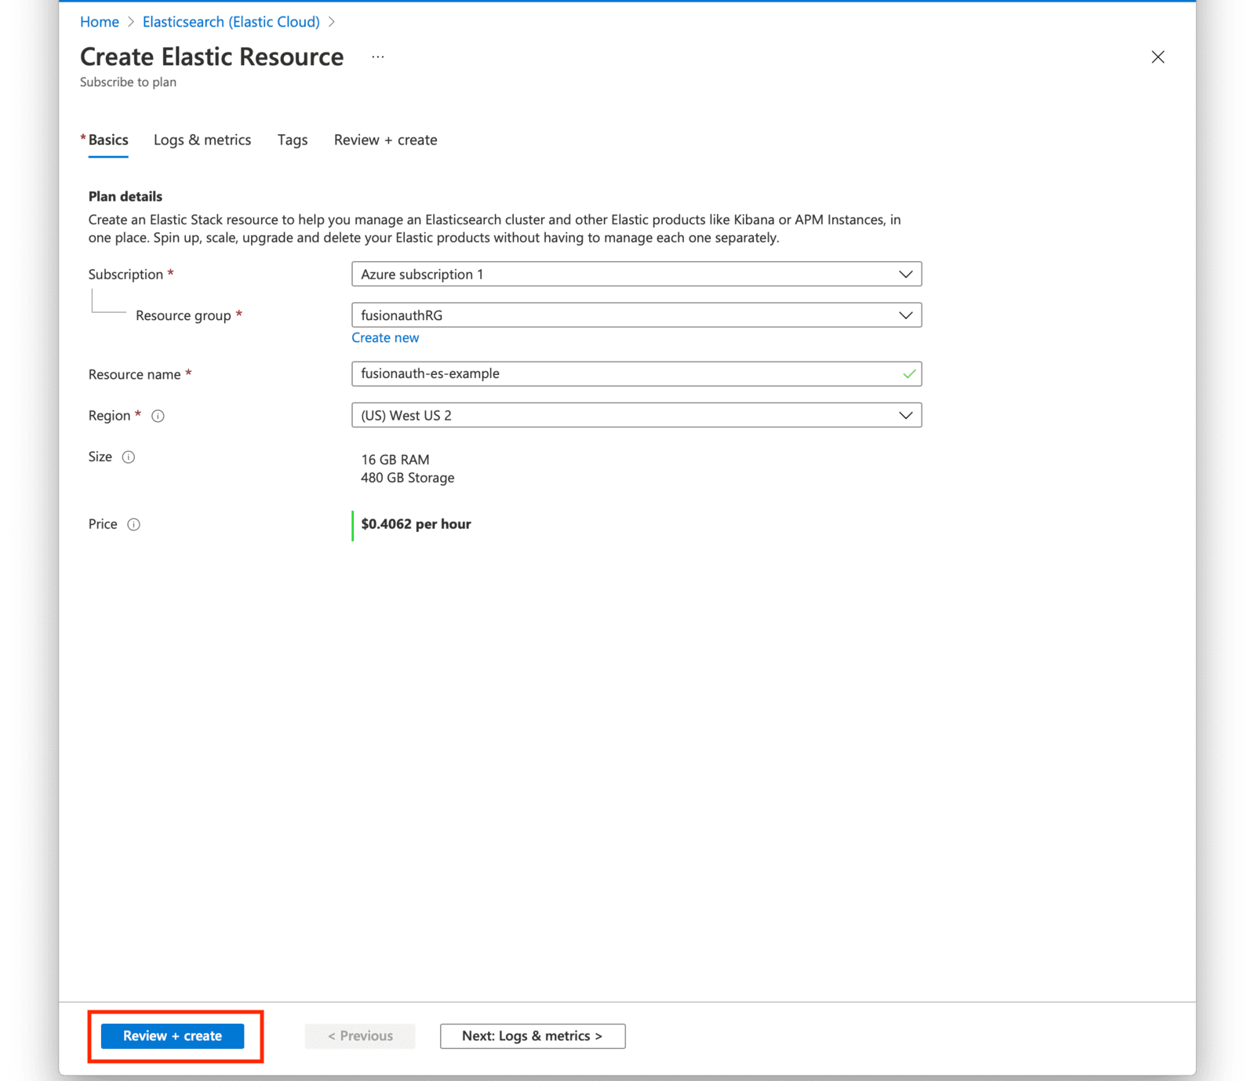Screen dimensions: 1255x1081
Task: Click Next: Logs & metrics button
Action: tap(533, 1036)
